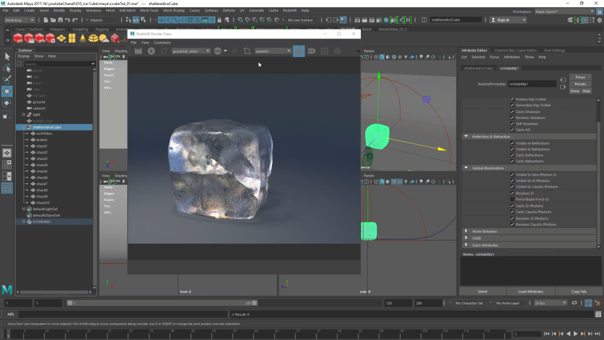
Task: Click the playback range slider bar
Action: 162,303
